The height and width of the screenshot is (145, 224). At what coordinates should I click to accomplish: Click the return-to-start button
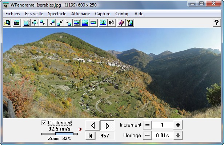pos(91,136)
